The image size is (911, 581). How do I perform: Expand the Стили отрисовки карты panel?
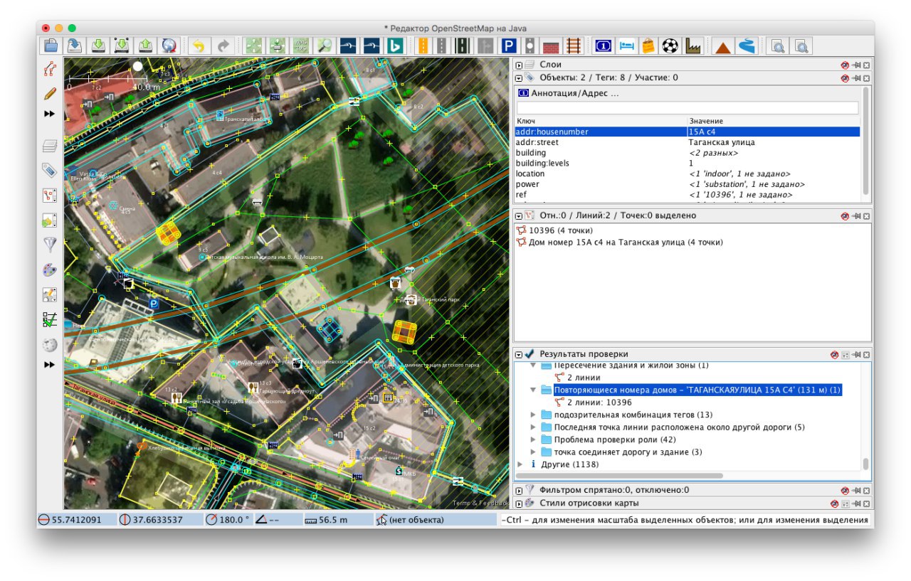(519, 503)
